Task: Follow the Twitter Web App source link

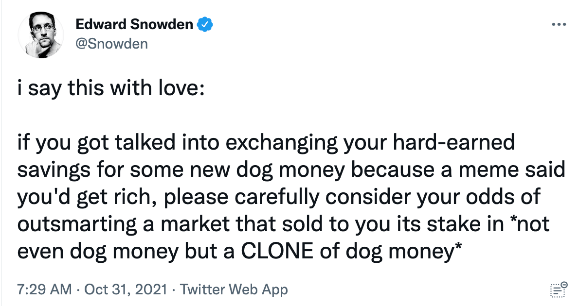Action: coord(234,289)
